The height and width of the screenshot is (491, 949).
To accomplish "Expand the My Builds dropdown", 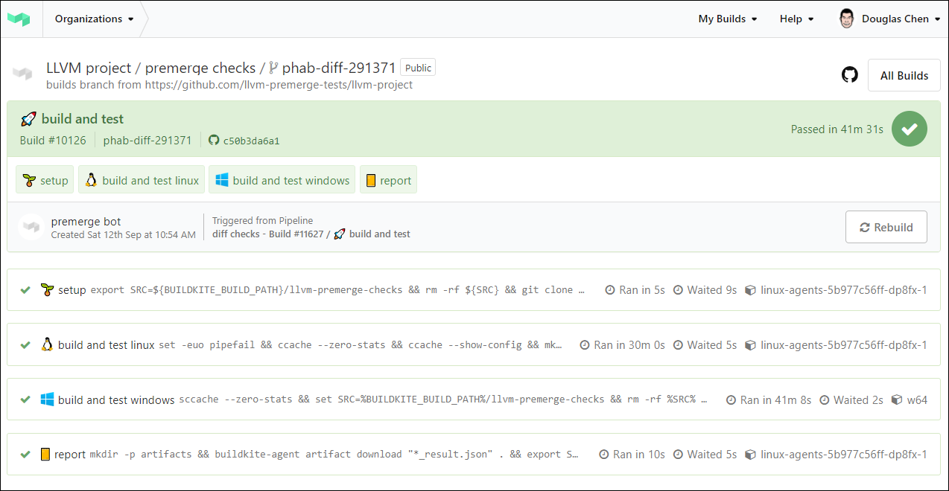I will point(727,19).
